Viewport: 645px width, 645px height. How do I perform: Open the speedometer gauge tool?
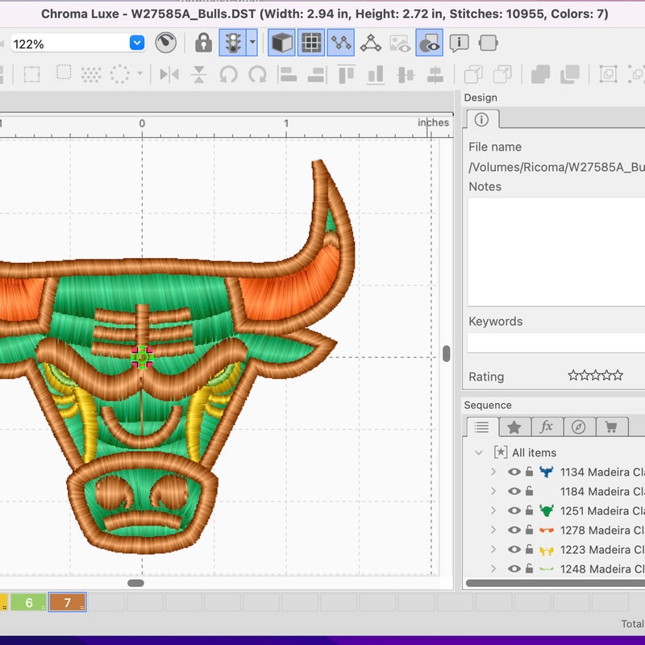tap(166, 43)
